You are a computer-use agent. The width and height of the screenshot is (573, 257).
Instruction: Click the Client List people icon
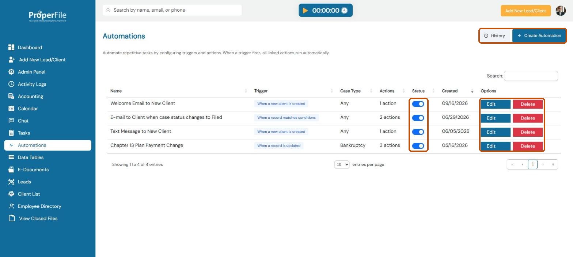[11, 194]
